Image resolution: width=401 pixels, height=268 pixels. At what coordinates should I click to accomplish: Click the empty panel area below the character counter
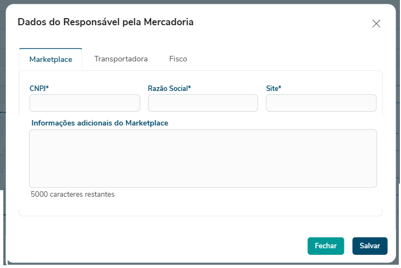pyautogui.click(x=200, y=207)
